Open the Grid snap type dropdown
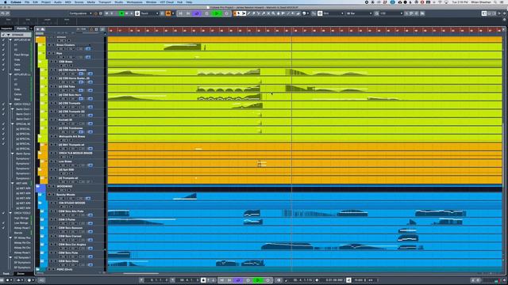Screen dimensions: 508x285 pos(333,13)
